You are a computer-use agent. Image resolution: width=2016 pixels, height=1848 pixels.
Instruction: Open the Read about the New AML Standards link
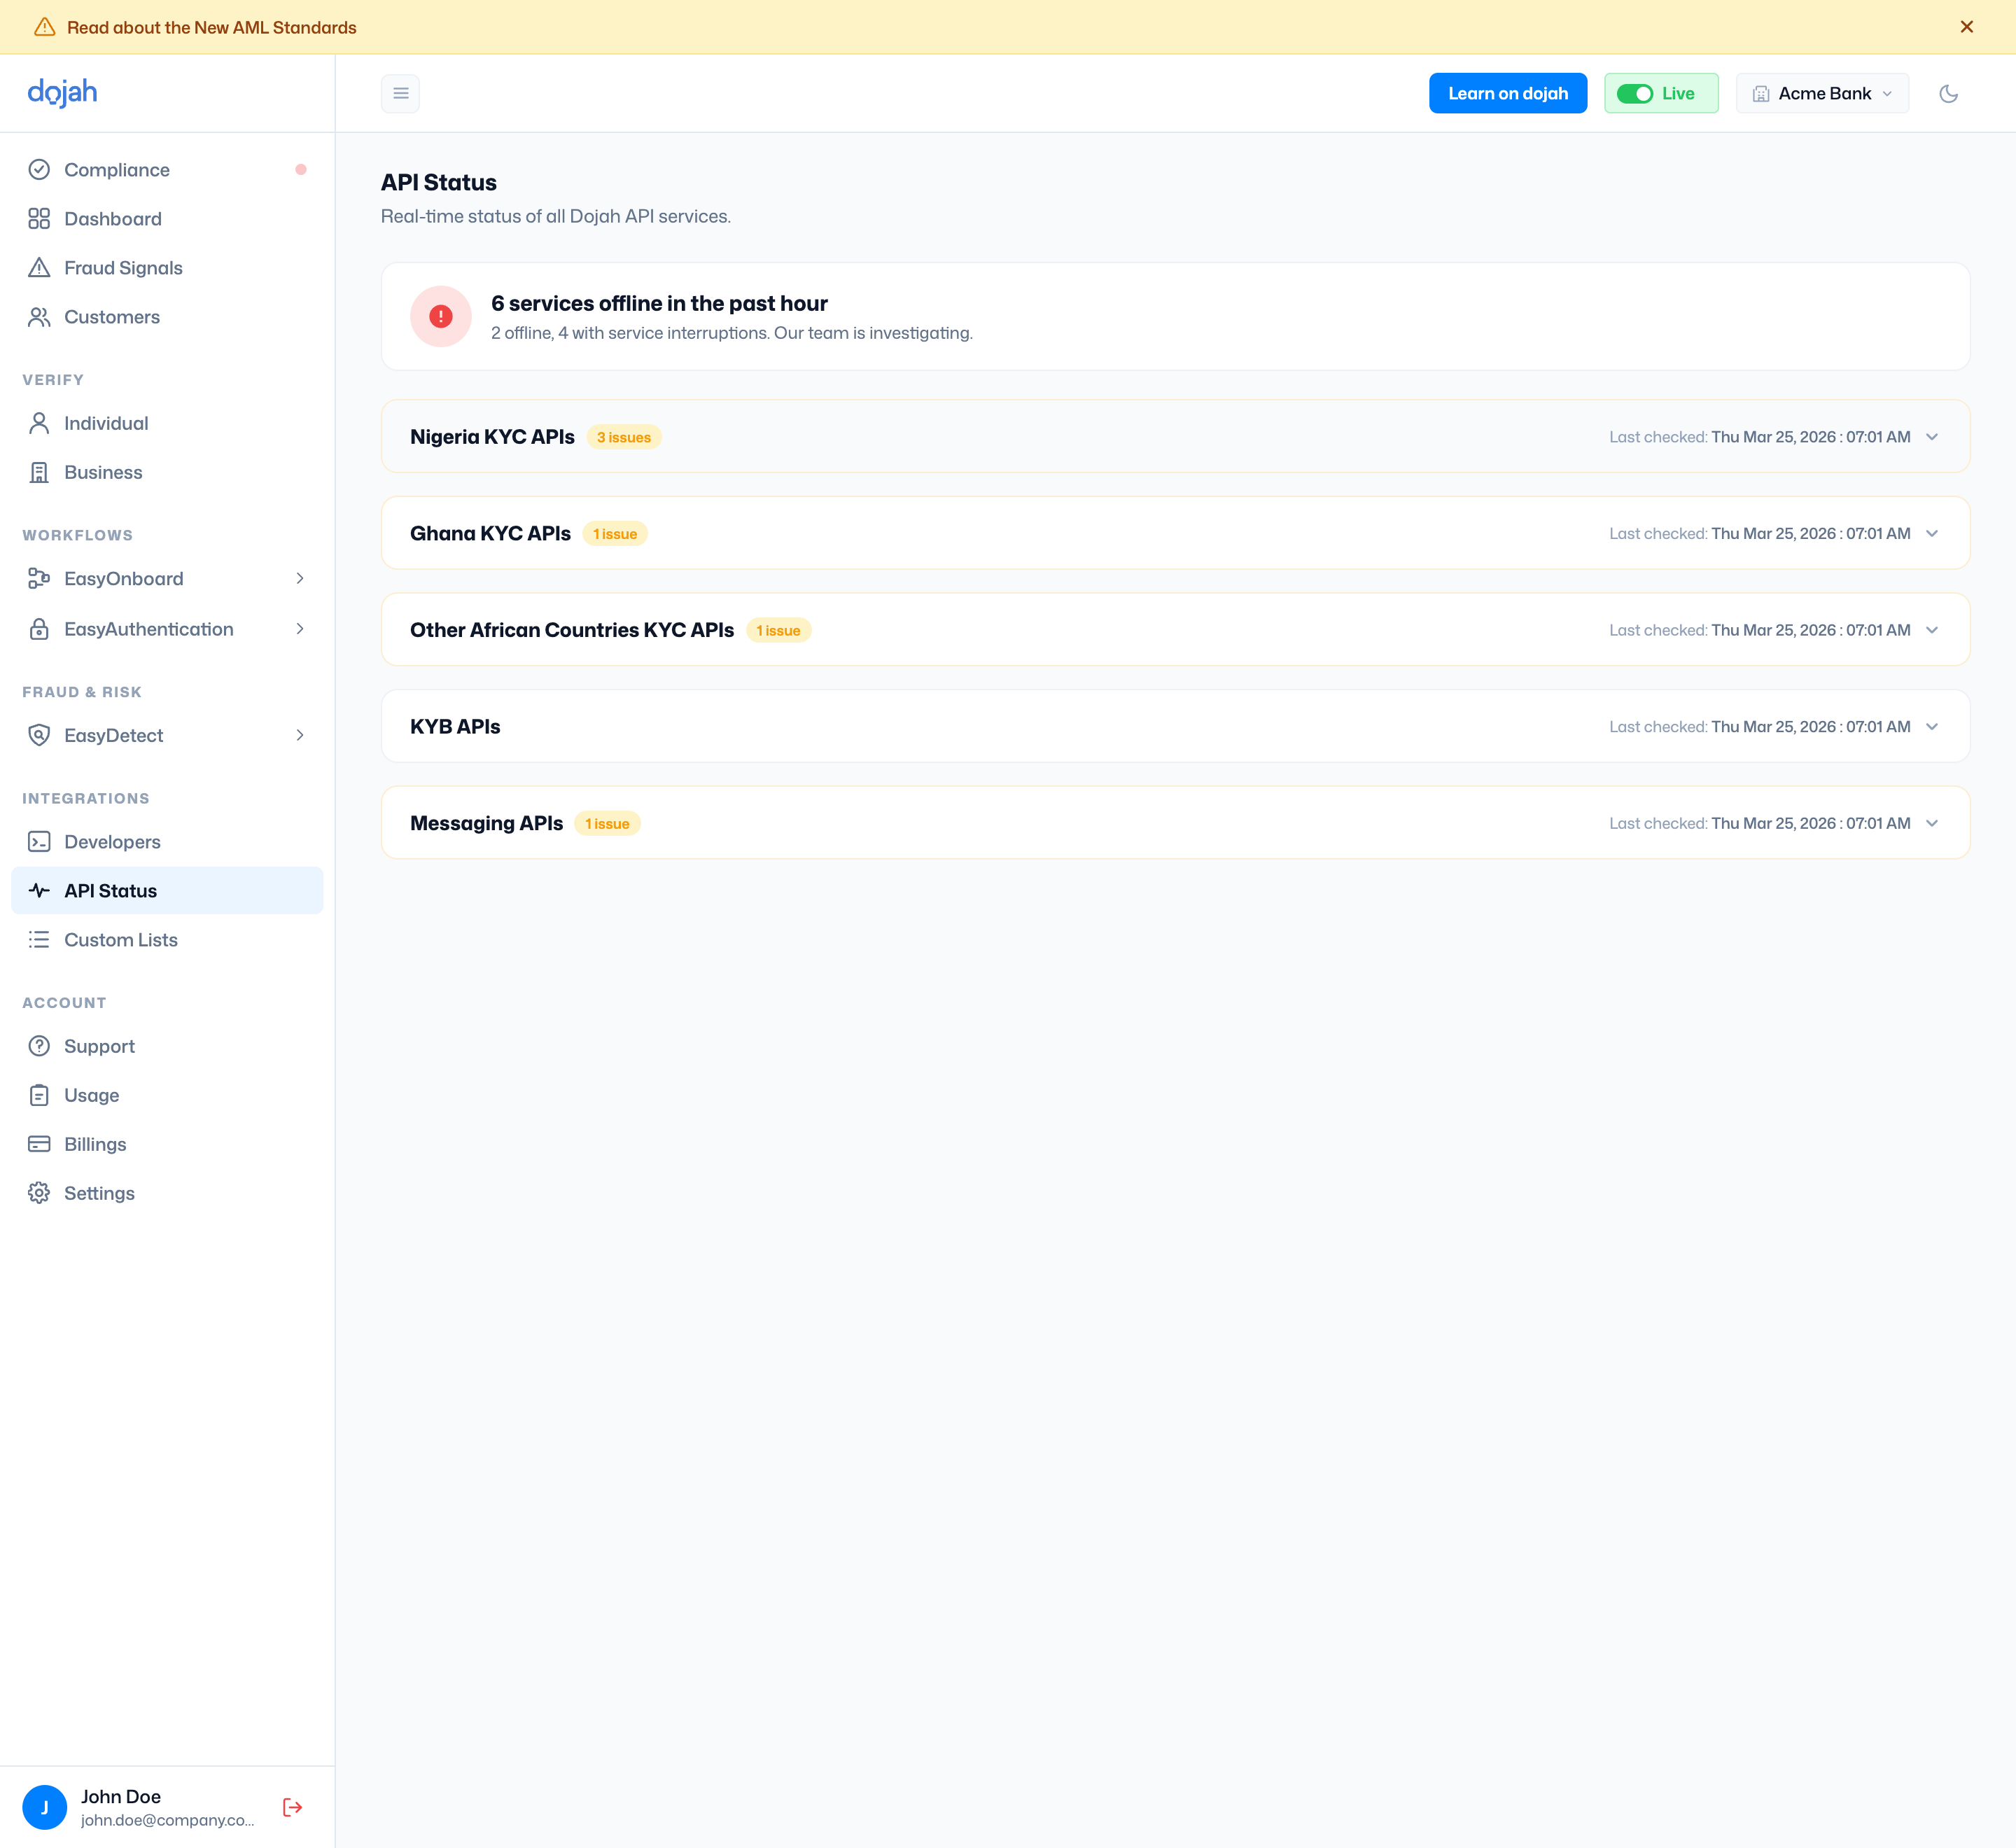coord(211,27)
